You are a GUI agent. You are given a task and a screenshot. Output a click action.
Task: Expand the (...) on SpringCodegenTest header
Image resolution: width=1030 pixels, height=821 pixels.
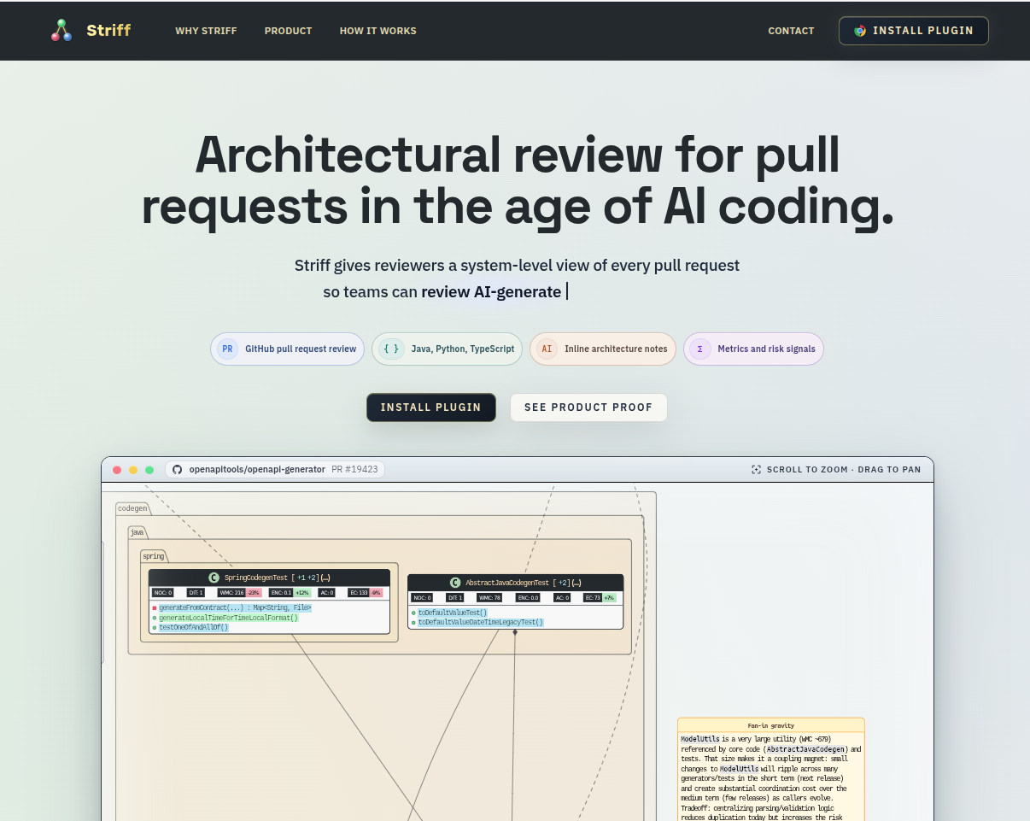point(325,578)
